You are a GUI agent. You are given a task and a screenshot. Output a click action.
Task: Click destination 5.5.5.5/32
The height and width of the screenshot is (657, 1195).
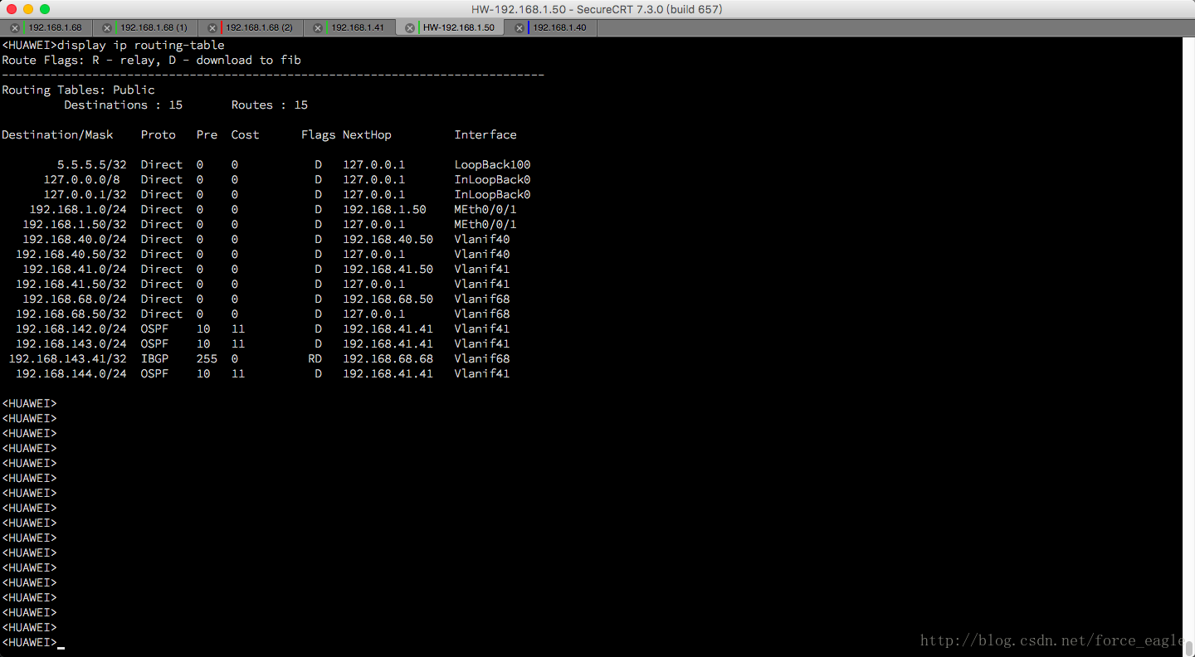tap(92, 164)
